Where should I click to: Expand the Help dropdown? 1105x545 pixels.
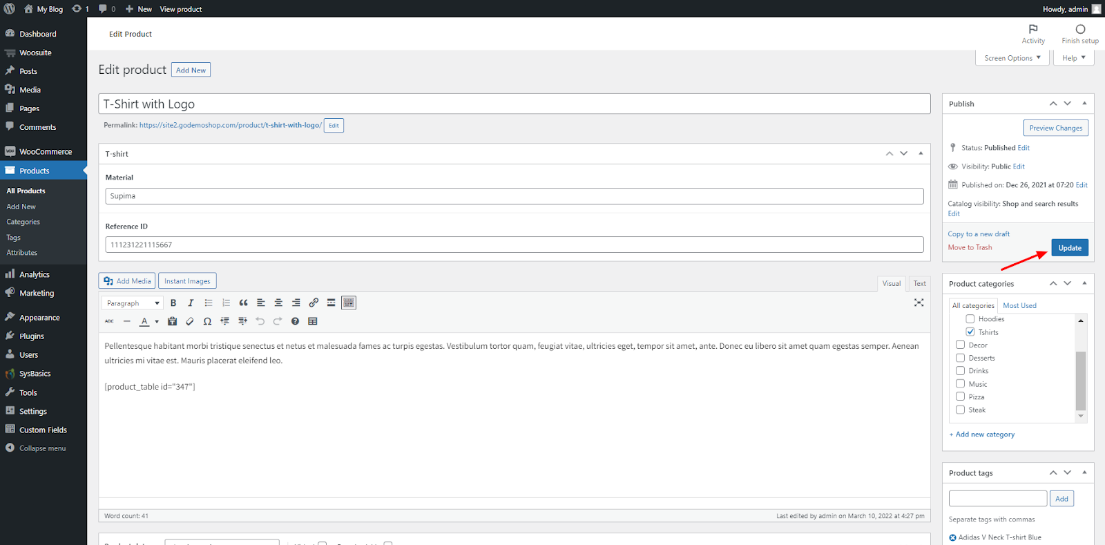coord(1073,58)
